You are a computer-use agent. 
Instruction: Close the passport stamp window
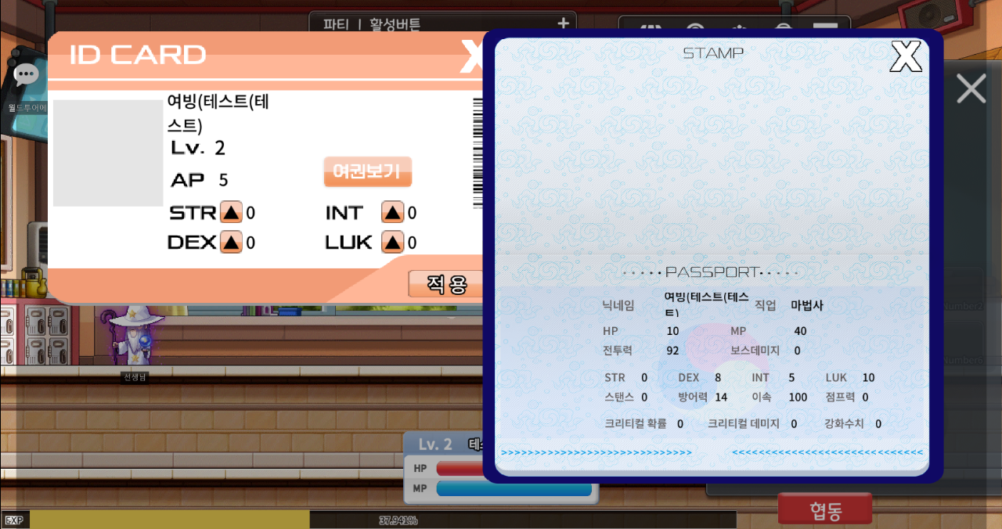(906, 57)
